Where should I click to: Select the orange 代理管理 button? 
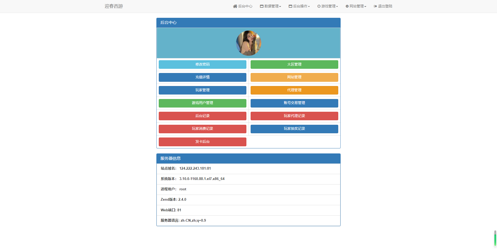point(294,90)
